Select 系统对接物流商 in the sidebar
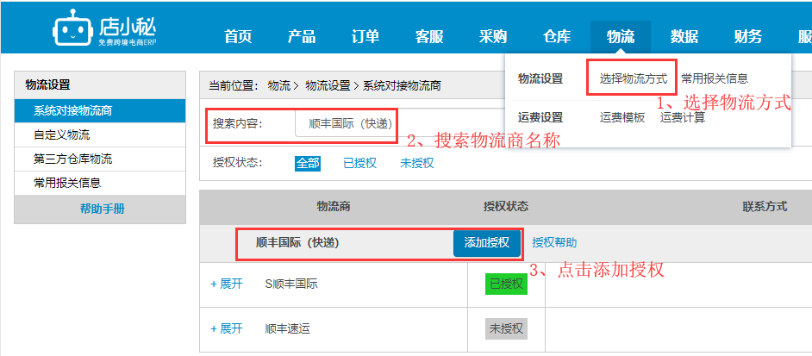 (100, 111)
